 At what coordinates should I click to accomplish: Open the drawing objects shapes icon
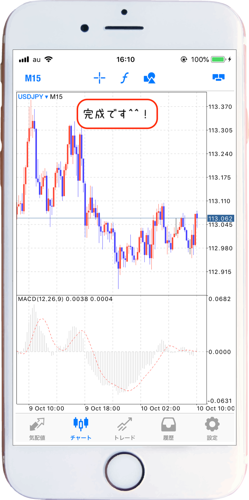point(149,78)
